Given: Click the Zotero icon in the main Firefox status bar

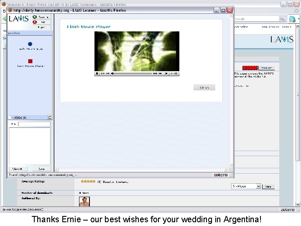Looking at the screenshot, I should coord(287,210).
